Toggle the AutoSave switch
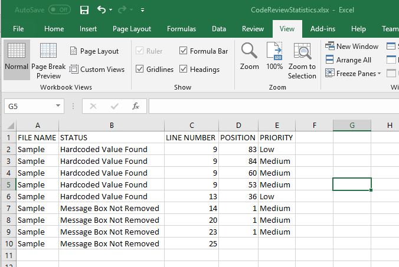This screenshot has height=267, width=399. [x=59, y=10]
